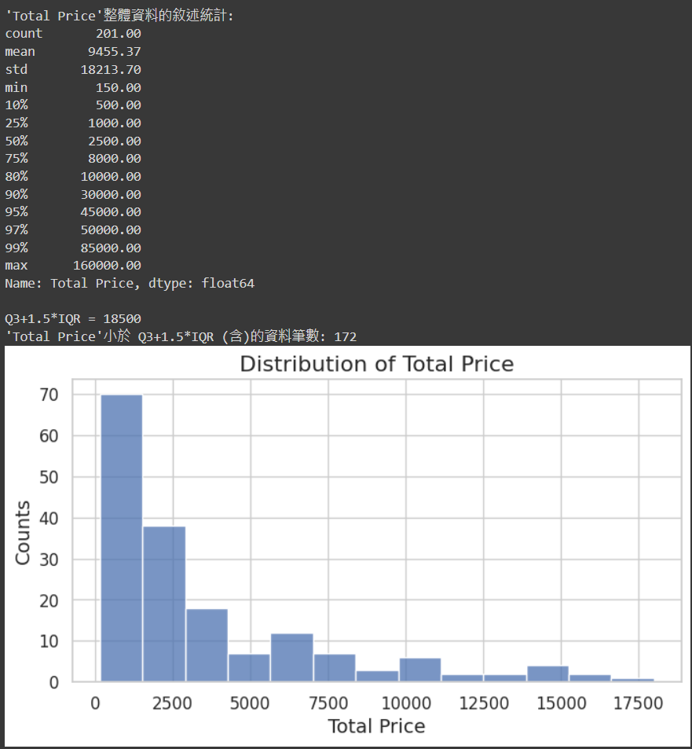
Task: Click the record count 172 text
Action: (x=346, y=336)
